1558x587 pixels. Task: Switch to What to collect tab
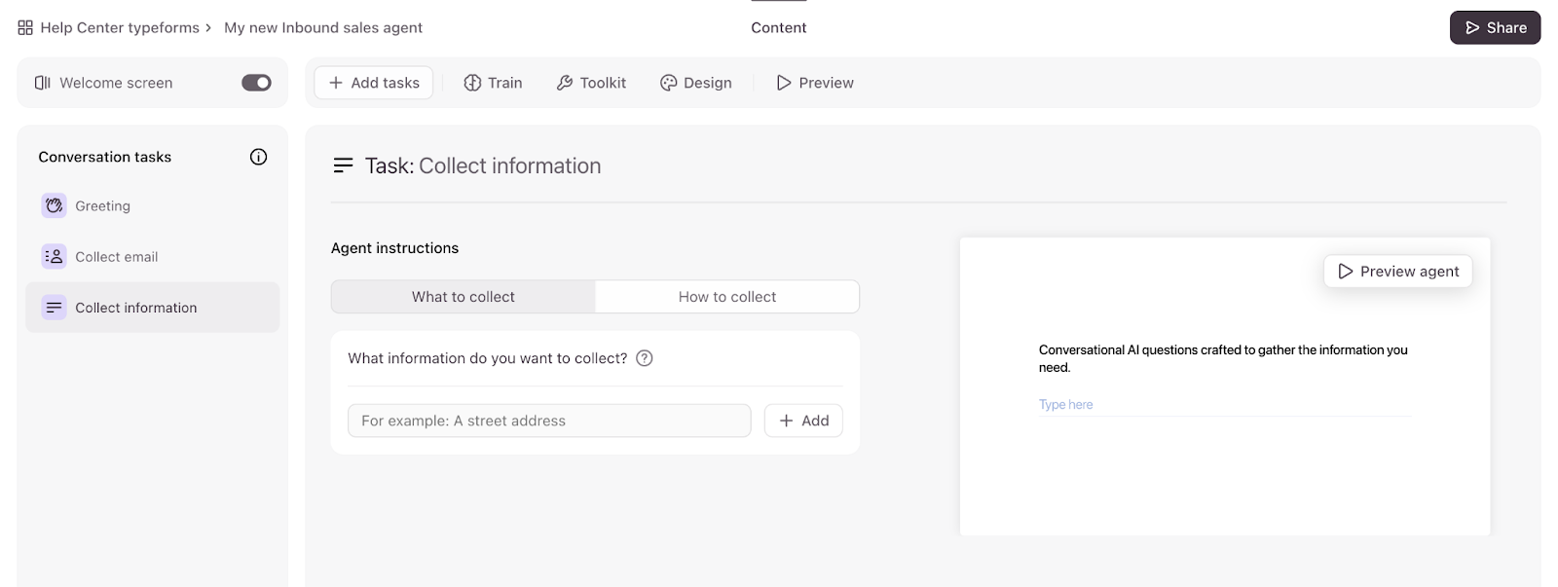(464, 297)
